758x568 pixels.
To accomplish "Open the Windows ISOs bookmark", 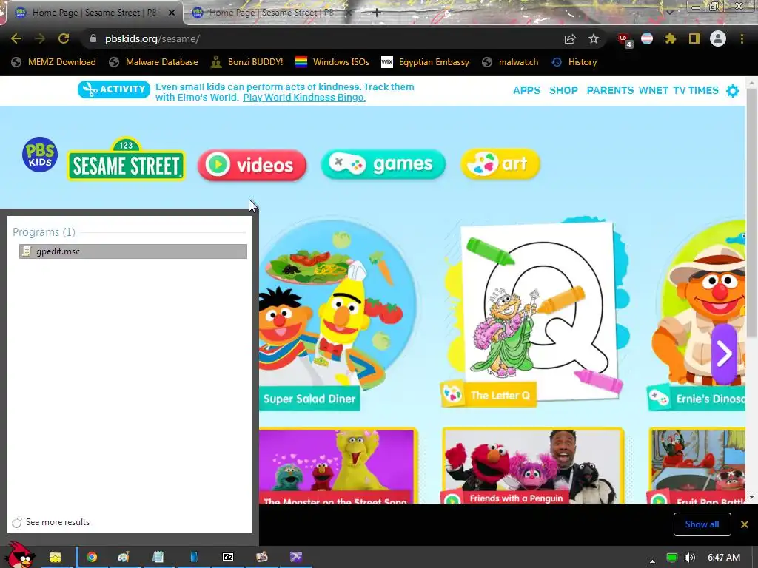I will (332, 62).
